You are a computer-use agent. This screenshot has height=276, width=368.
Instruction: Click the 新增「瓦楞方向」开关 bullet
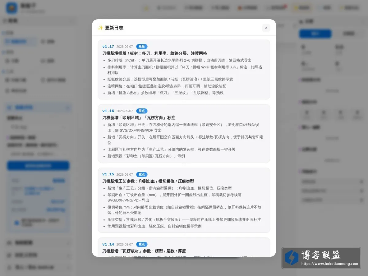coord(185,140)
